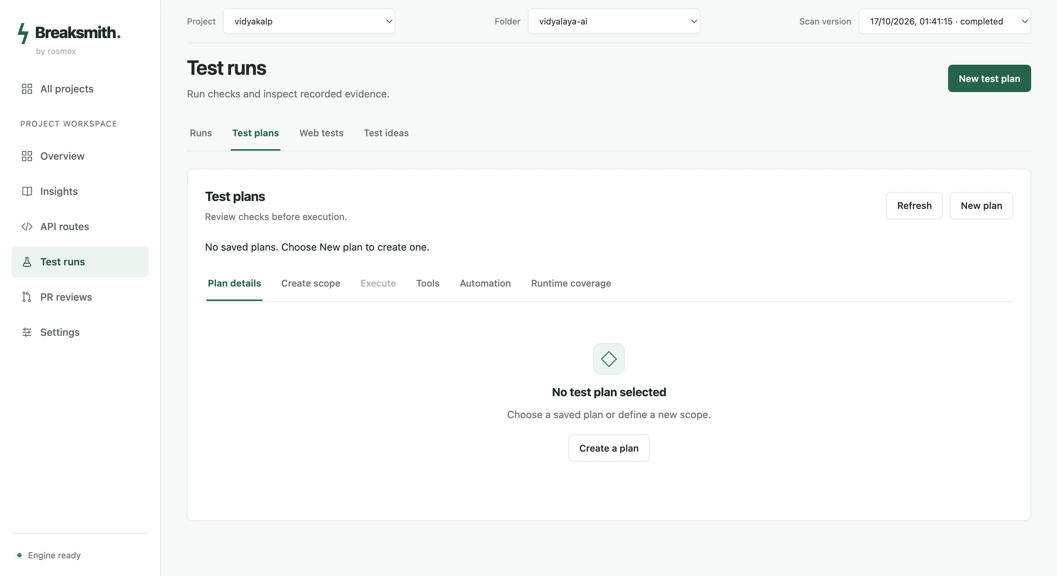The image size is (1057, 576).
Task: Open PR reviews in the sidebar
Action: (80, 297)
